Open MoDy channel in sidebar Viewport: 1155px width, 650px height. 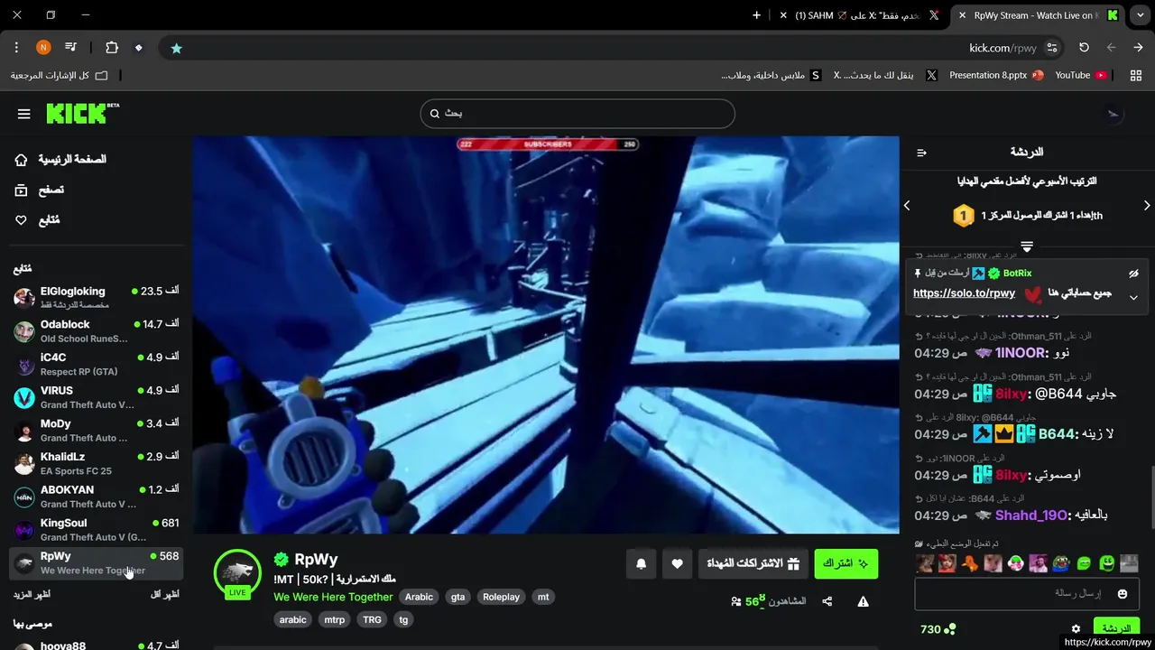[x=96, y=431]
